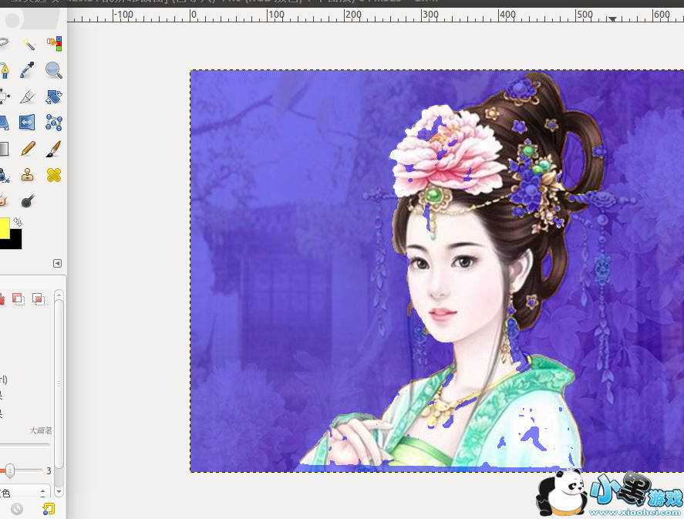Select the Dodge/Burn tool
Image resolution: width=684 pixels, height=519 pixels.
[x=28, y=201]
